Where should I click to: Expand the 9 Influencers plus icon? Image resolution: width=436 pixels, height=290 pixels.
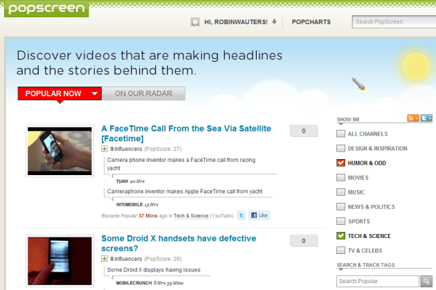[x=105, y=149]
